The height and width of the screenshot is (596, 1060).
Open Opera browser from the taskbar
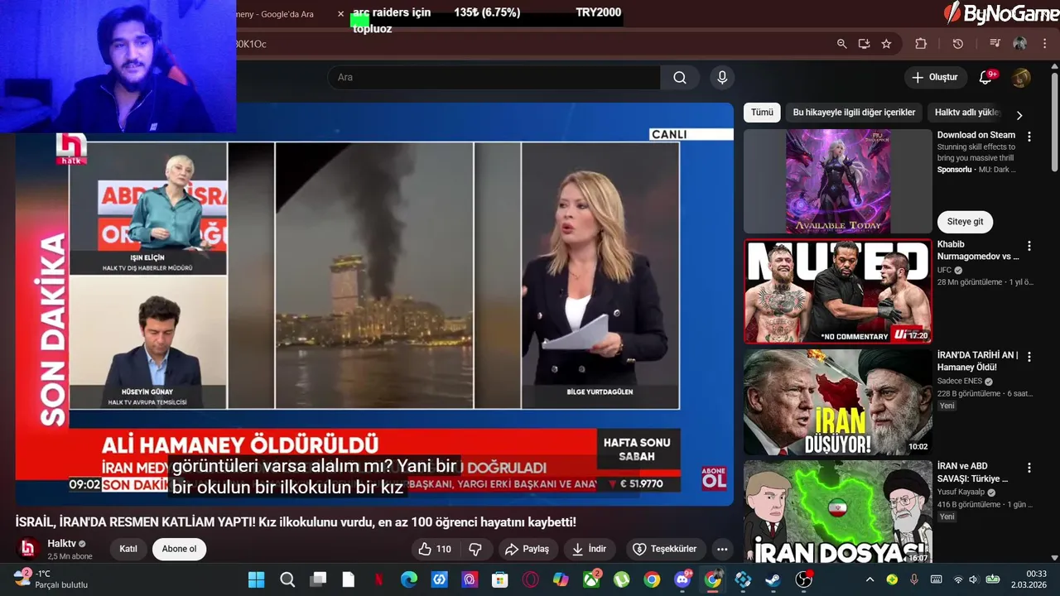pos(531,579)
